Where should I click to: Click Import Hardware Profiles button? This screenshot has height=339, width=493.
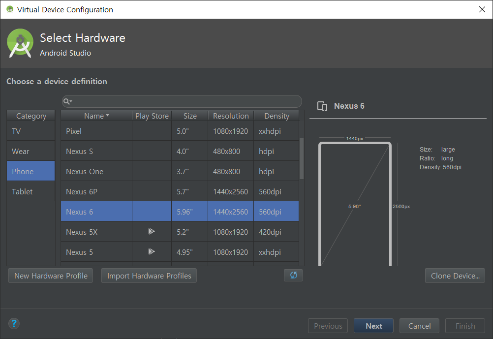(x=149, y=276)
